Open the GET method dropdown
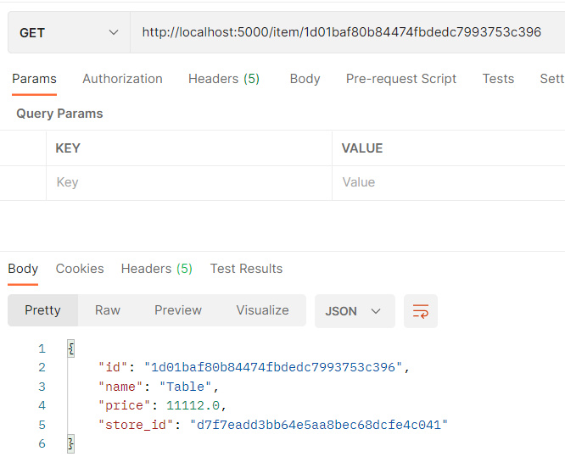Image resolution: width=565 pixels, height=468 pixels. click(69, 32)
